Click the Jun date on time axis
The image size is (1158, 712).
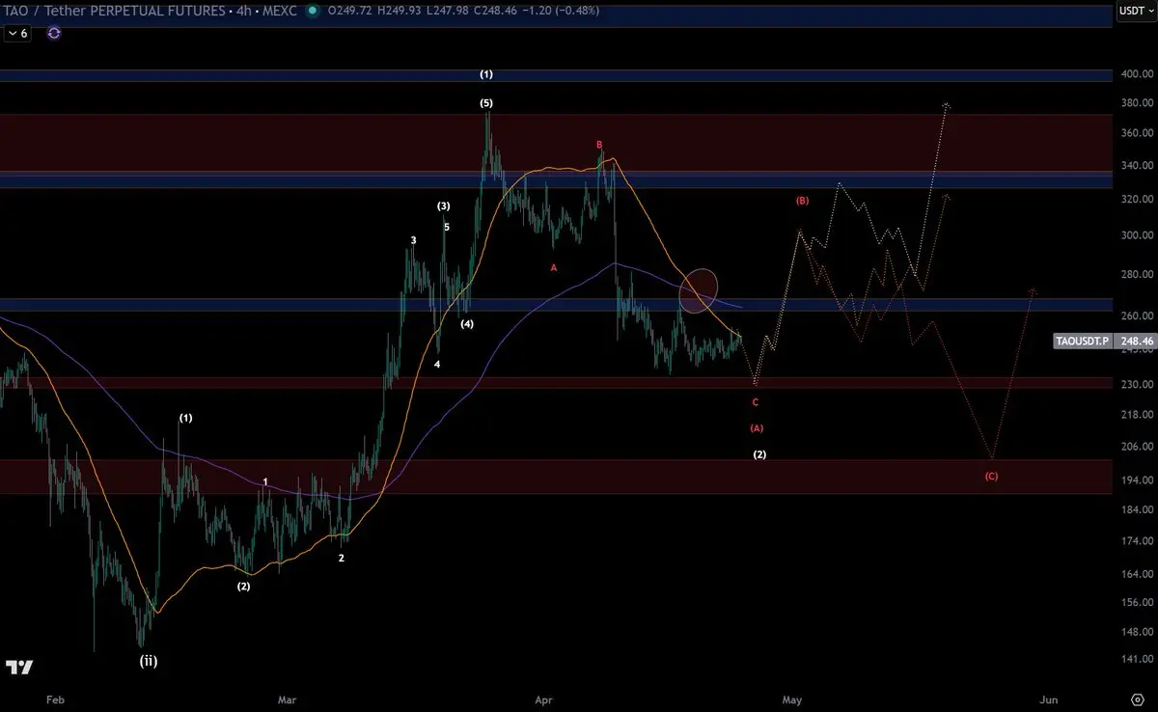[1049, 698]
